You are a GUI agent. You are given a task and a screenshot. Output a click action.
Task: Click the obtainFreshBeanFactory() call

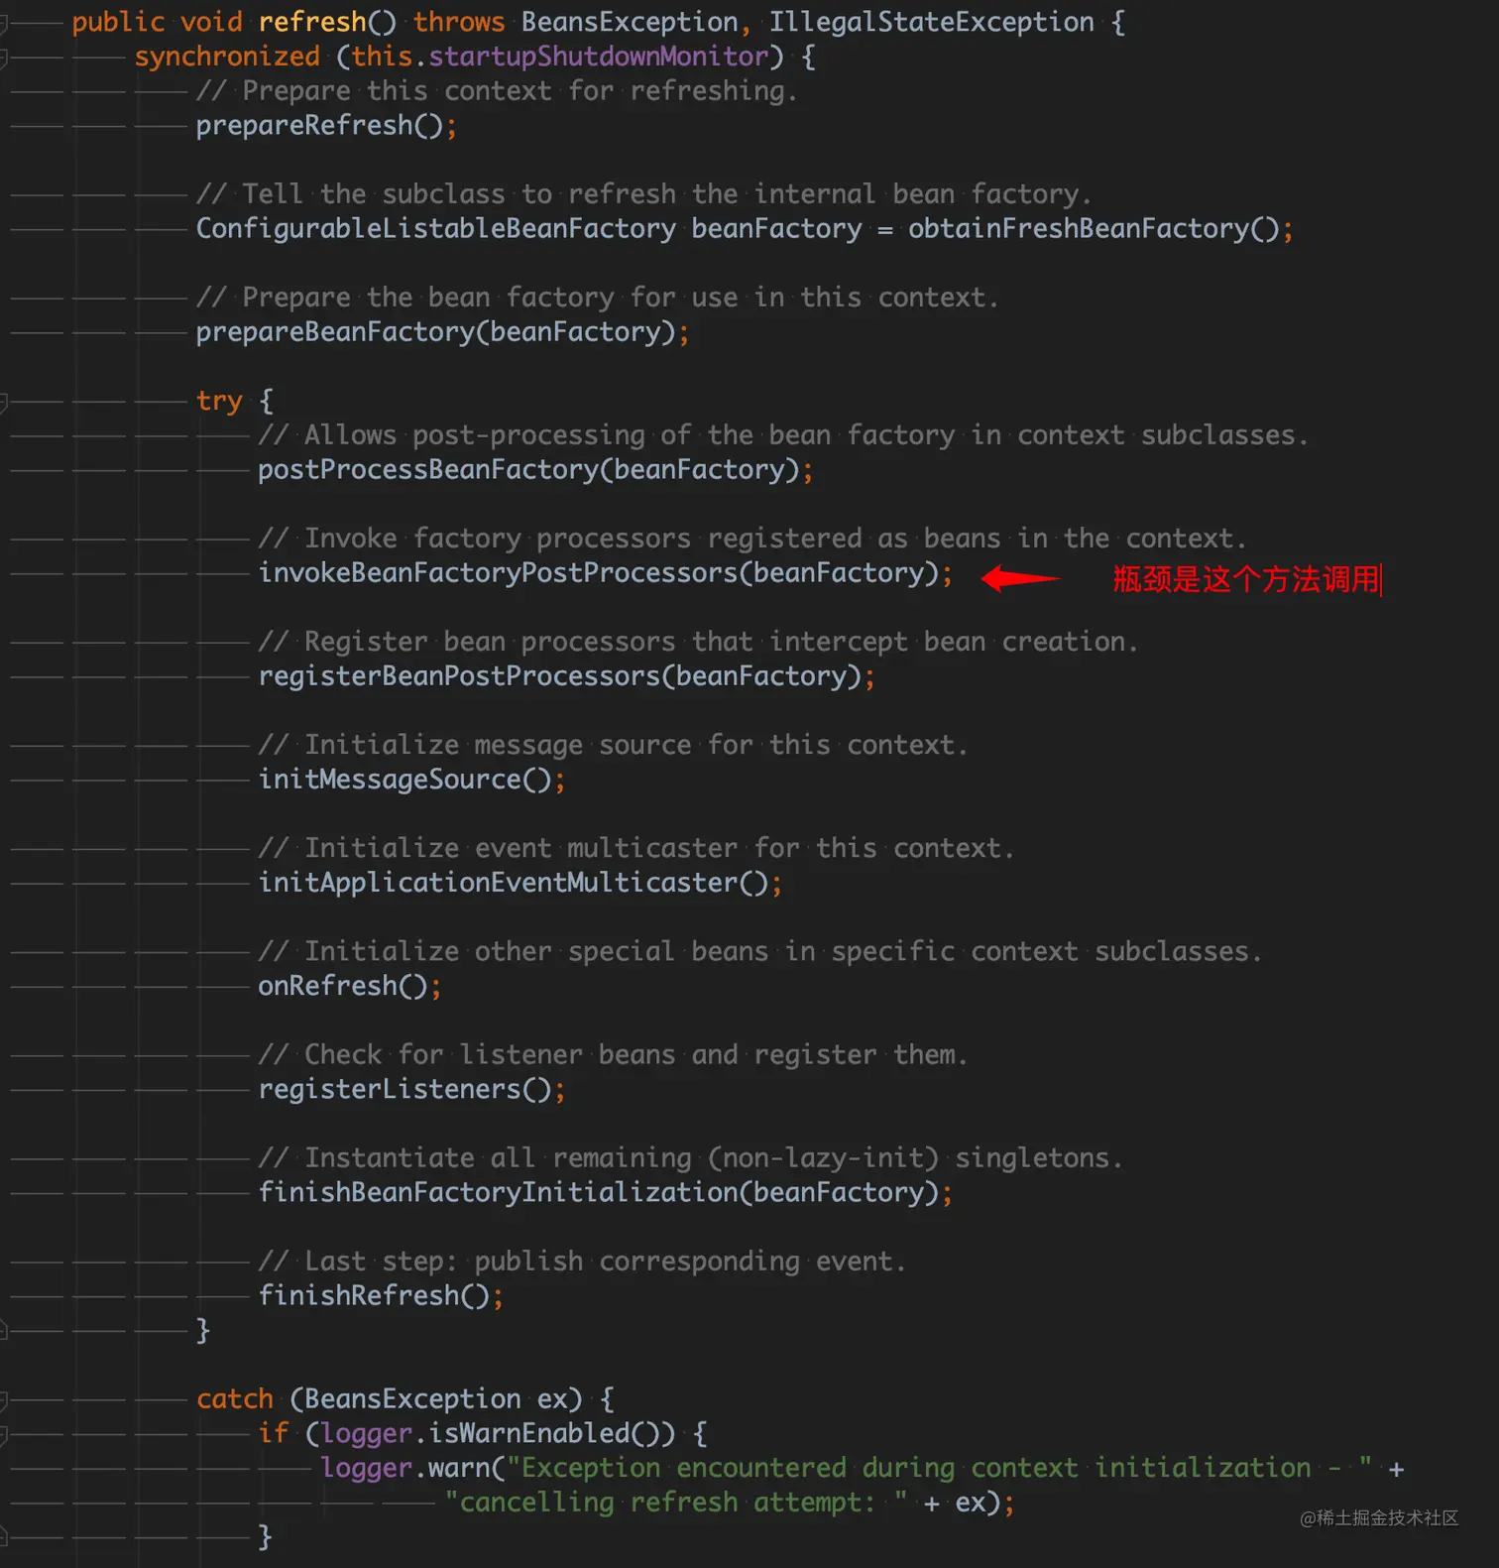[x=1099, y=229]
